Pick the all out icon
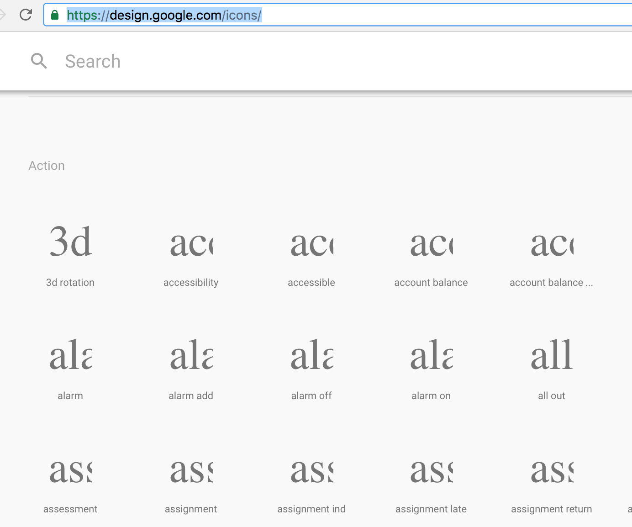632x527 pixels. pos(551,356)
